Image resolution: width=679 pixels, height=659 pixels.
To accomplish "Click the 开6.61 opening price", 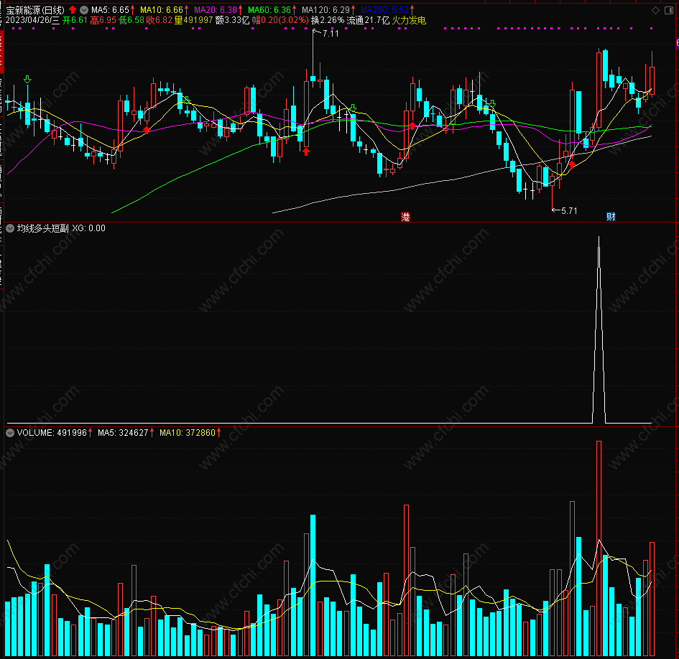I will tap(75, 20).
